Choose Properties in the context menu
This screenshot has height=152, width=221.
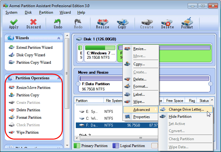coord(141,117)
